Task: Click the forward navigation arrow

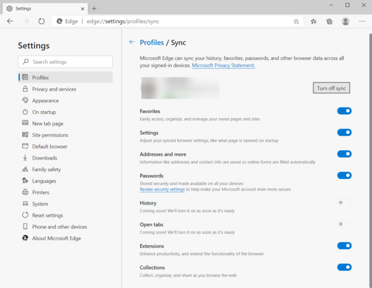Action: tap(25, 21)
